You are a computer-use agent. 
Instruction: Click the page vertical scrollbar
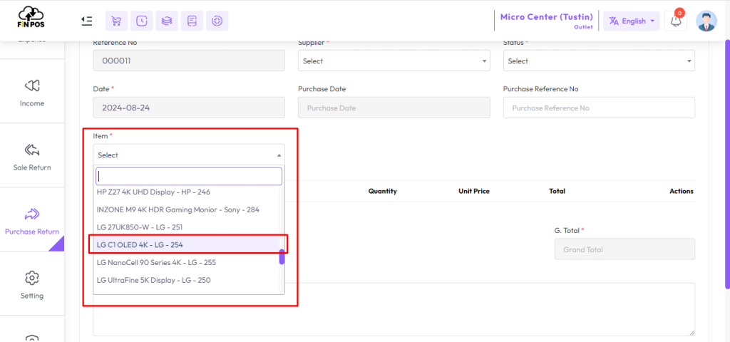coord(727,163)
